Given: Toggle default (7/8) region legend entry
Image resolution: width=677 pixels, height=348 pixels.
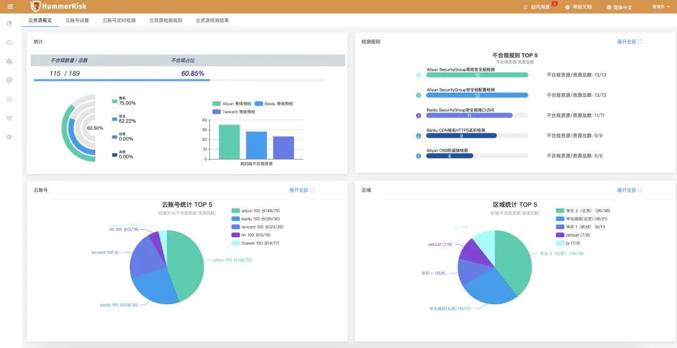Looking at the screenshot, I should click(x=572, y=235).
